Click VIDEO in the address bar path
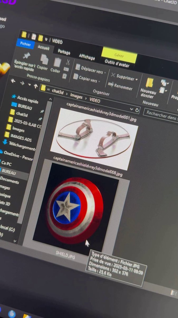178x318 pixels. [95, 101]
